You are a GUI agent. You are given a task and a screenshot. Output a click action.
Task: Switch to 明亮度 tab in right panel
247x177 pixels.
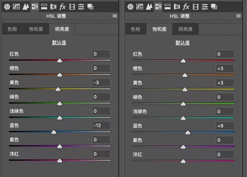point(185,29)
